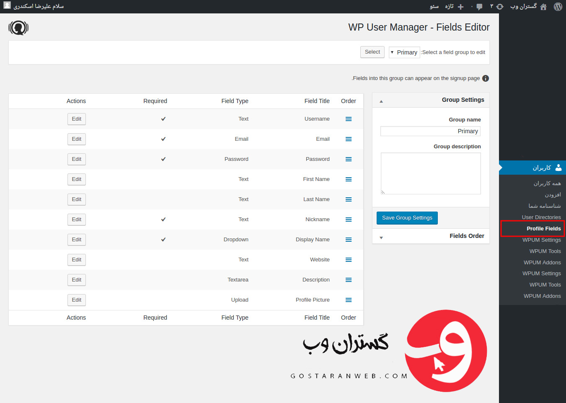This screenshot has height=403, width=566.
Task: Click the 'Last Name' field title
Action: click(x=316, y=199)
